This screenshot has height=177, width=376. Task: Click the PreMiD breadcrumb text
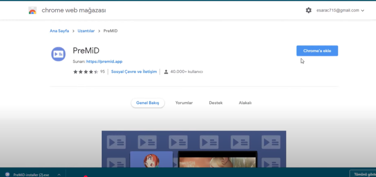point(110,31)
